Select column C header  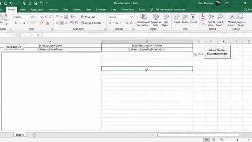pyautogui.click(x=199, y=41)
